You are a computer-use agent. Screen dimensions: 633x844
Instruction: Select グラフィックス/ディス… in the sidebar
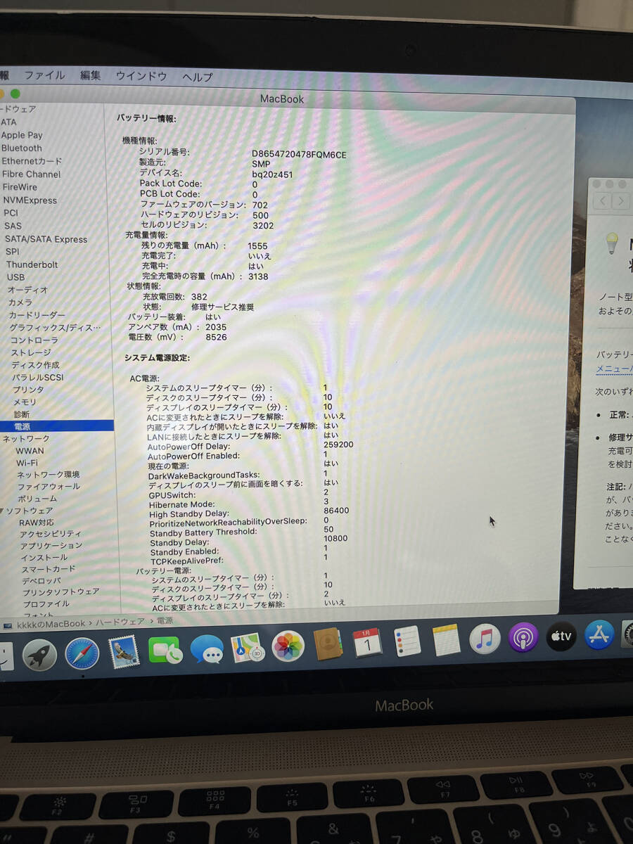tap(55, 328)
